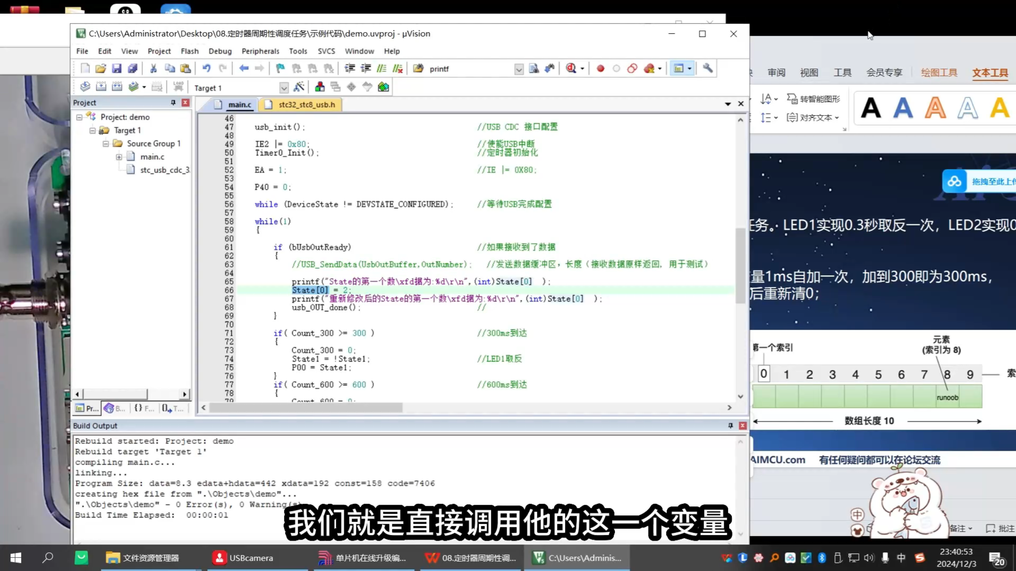1016x571 pixels.
Task: Download code to device using the LOAD icon
Action: coord(178,86)
